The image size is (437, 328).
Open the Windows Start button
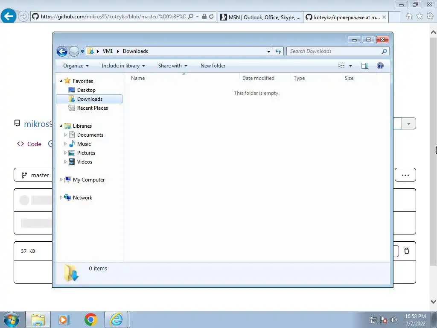pos(12,319)
